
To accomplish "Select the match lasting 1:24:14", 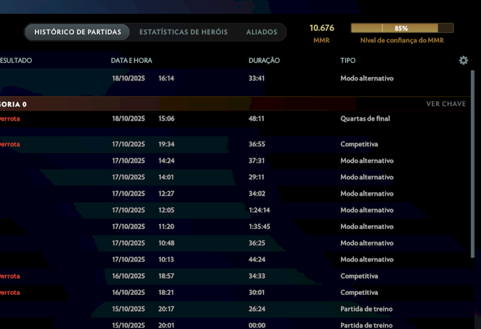I will point(240,210).
